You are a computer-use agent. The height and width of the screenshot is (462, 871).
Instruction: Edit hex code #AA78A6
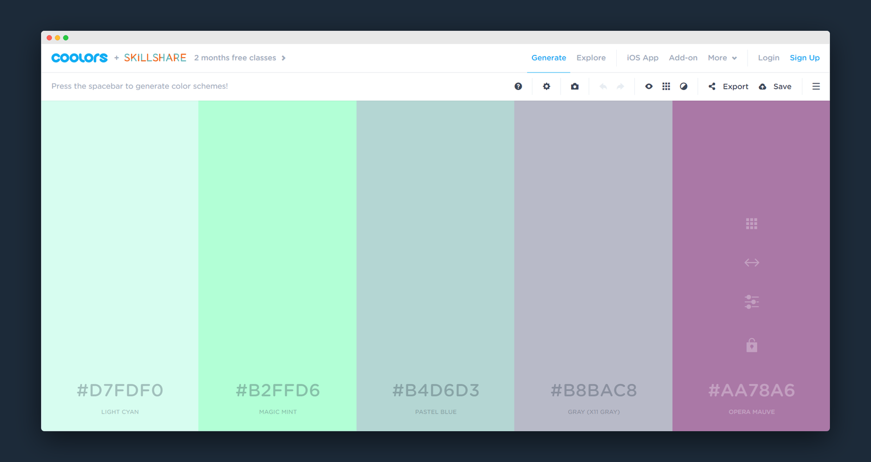[752, 390]
